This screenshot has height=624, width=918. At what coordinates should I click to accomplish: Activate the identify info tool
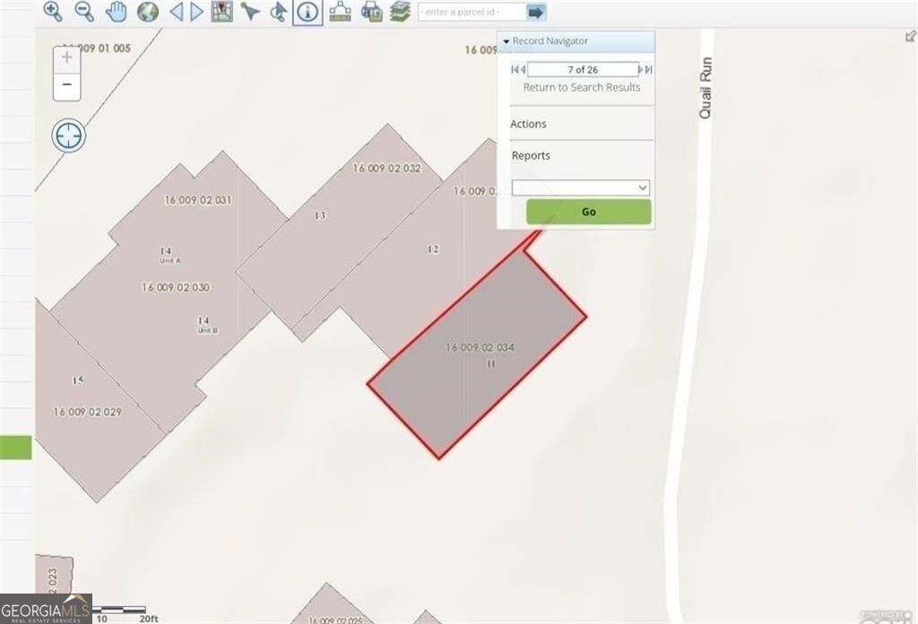click(307, 12)
